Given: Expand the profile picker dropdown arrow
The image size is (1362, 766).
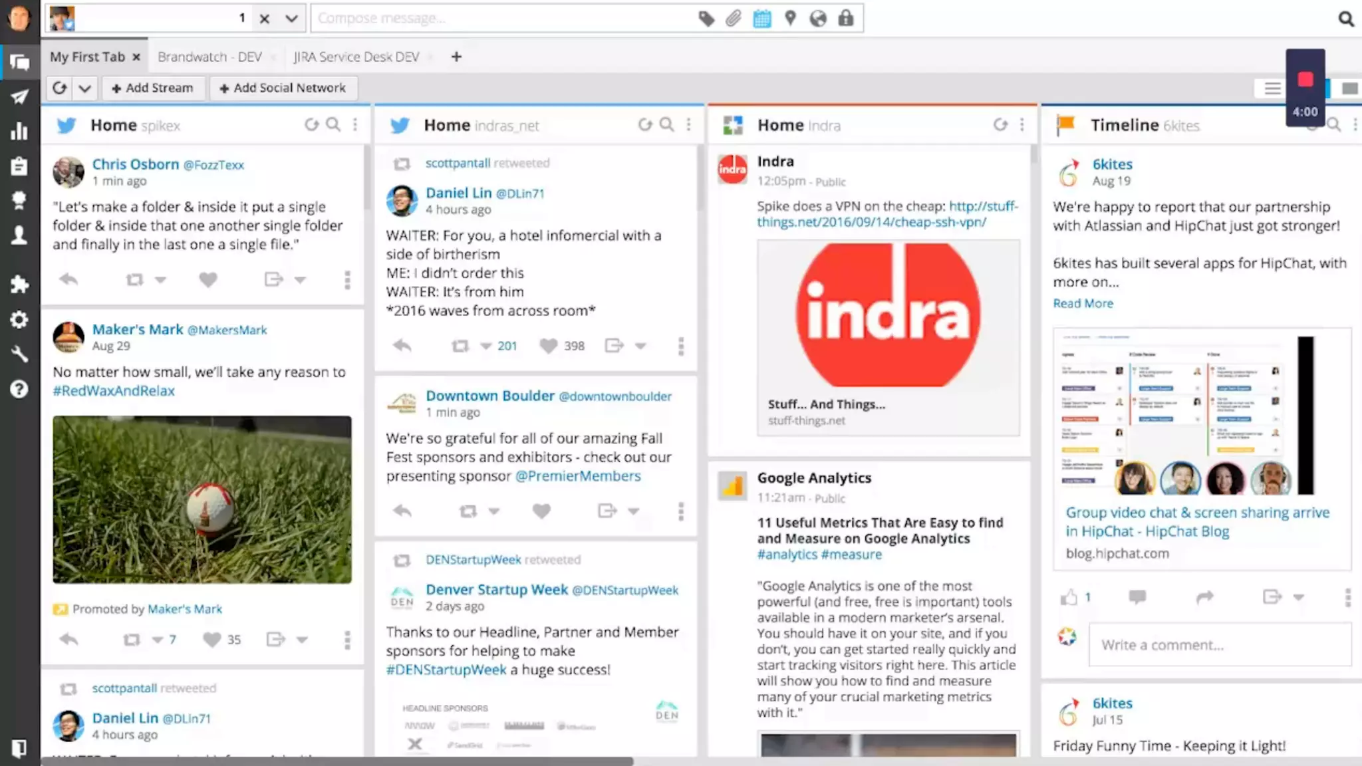Looking at the screenshot, I should (x=291, y=19).
